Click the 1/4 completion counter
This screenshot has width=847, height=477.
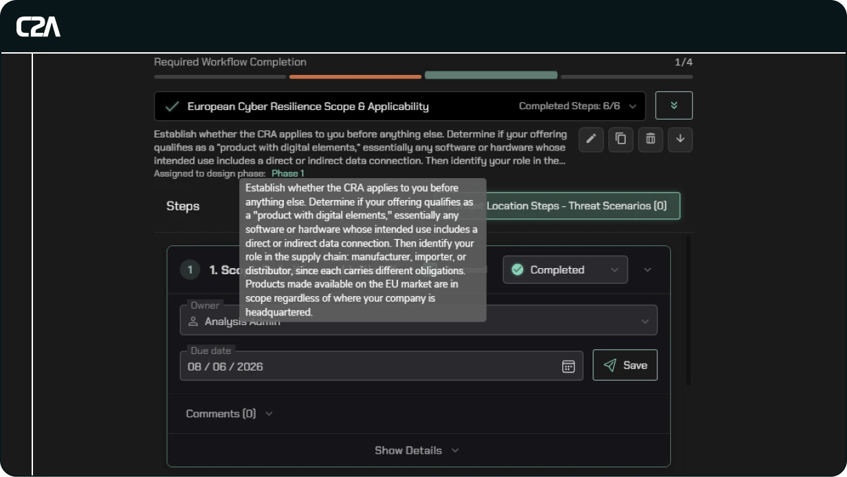point(683,62)
